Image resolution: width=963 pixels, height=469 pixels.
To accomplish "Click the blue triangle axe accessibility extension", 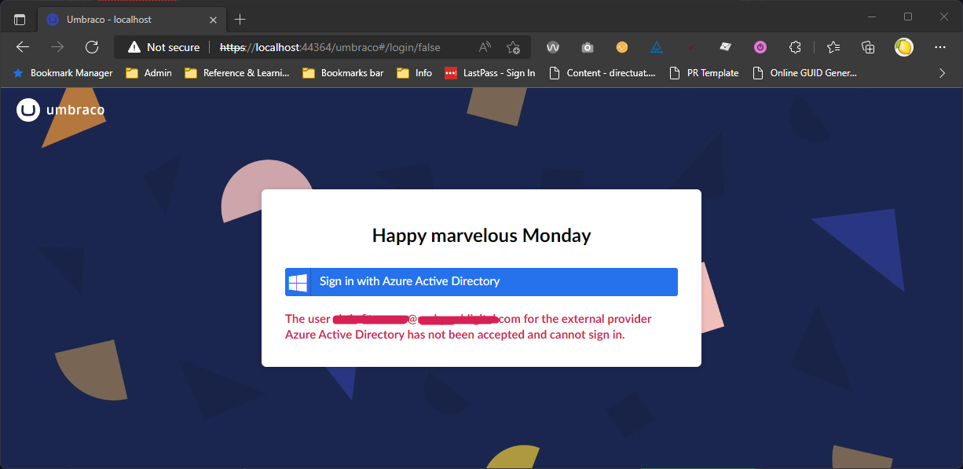I will pyautogui.click(x=656, y=47).
